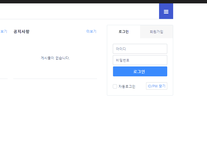Open the hamburger menu icon
The height and width of the screenshot is (151, 207).
coord(166,12)
